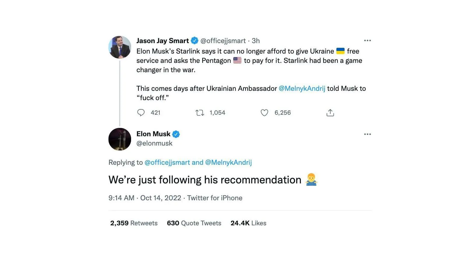Click the reply icon on Jason's tweet
Screen dimensions: 466x262
click(141, 113)
